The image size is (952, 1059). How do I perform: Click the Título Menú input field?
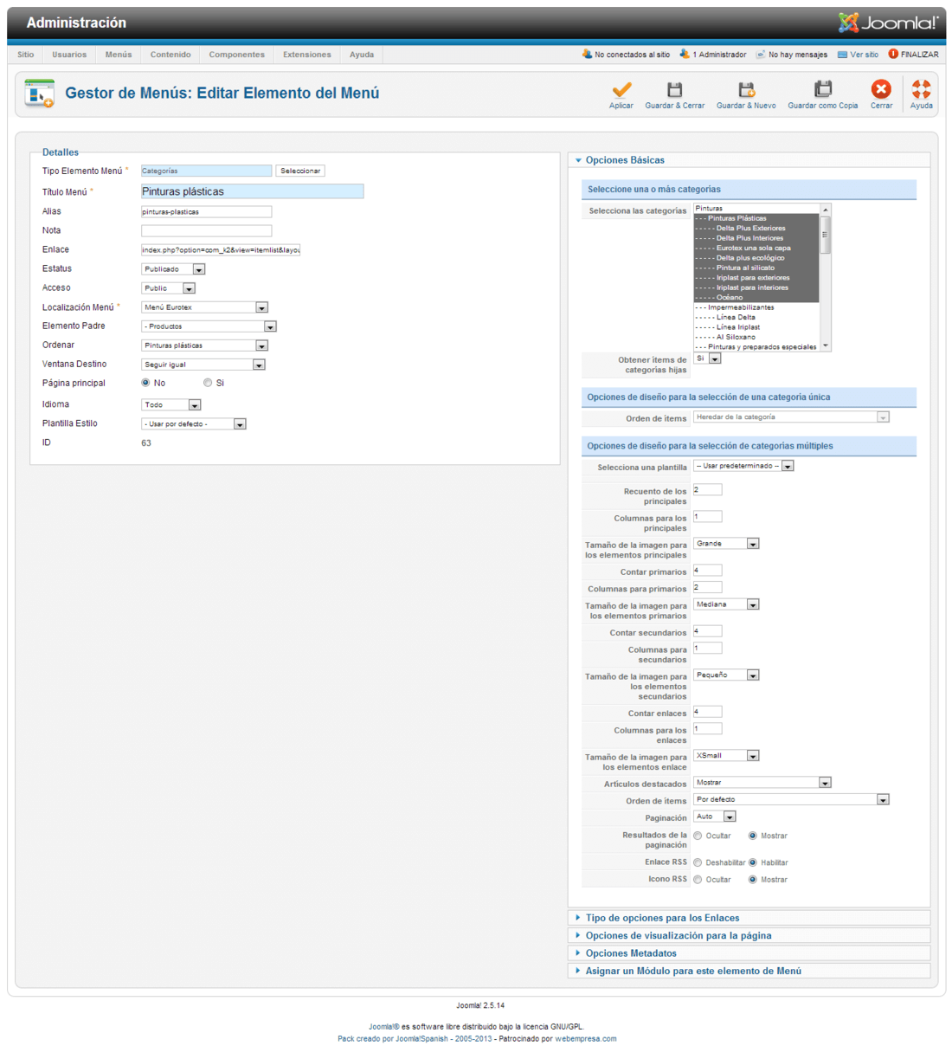pyautogui.click(x=252, y=191)
